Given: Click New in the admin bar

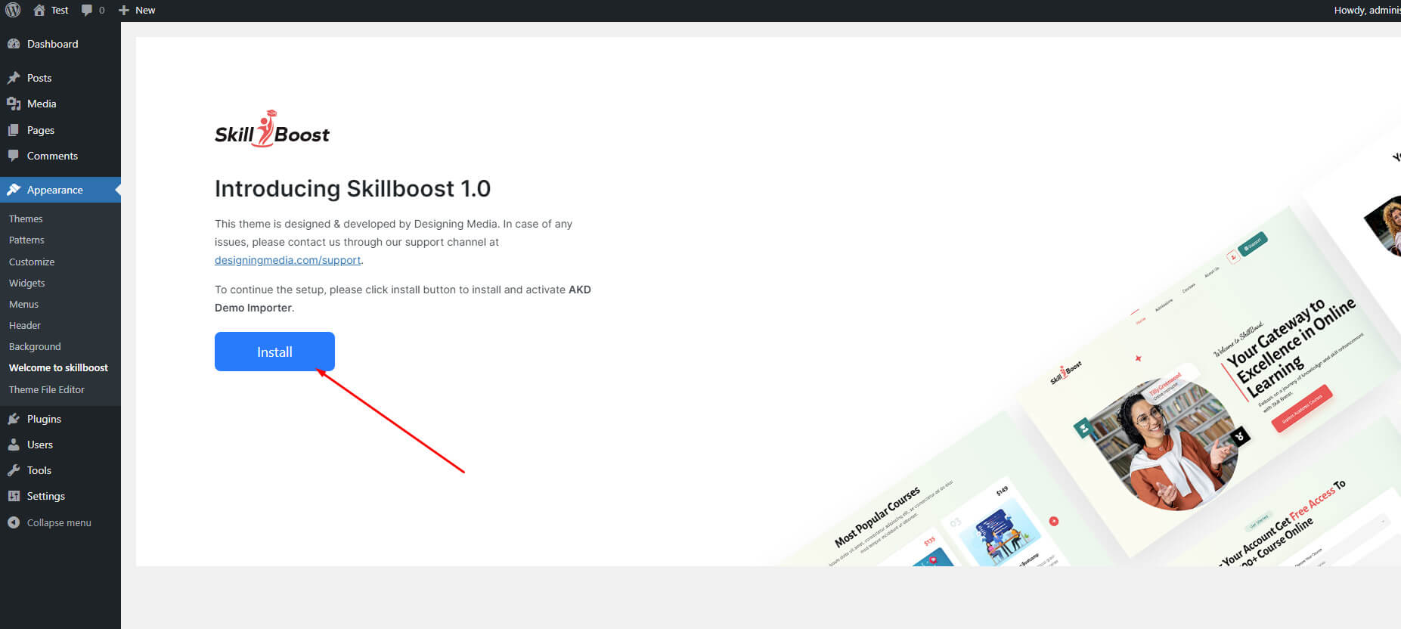Looking at the screenshot, I should tap(145, 11).
